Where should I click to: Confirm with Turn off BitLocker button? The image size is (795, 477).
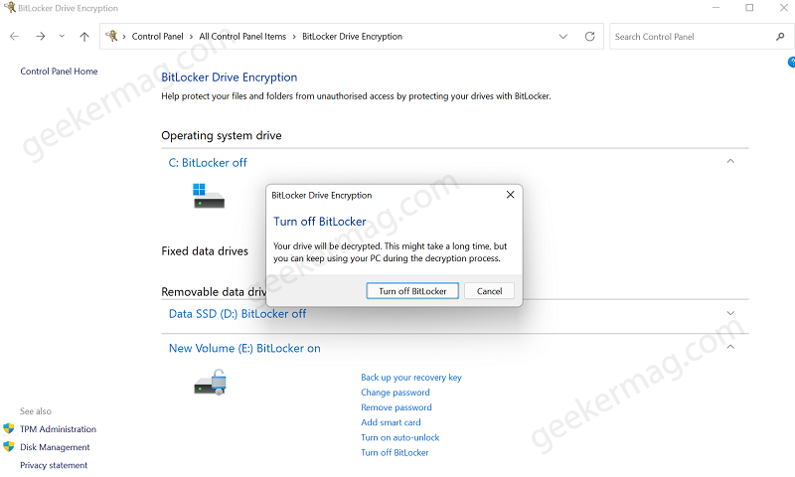(412, 291)
